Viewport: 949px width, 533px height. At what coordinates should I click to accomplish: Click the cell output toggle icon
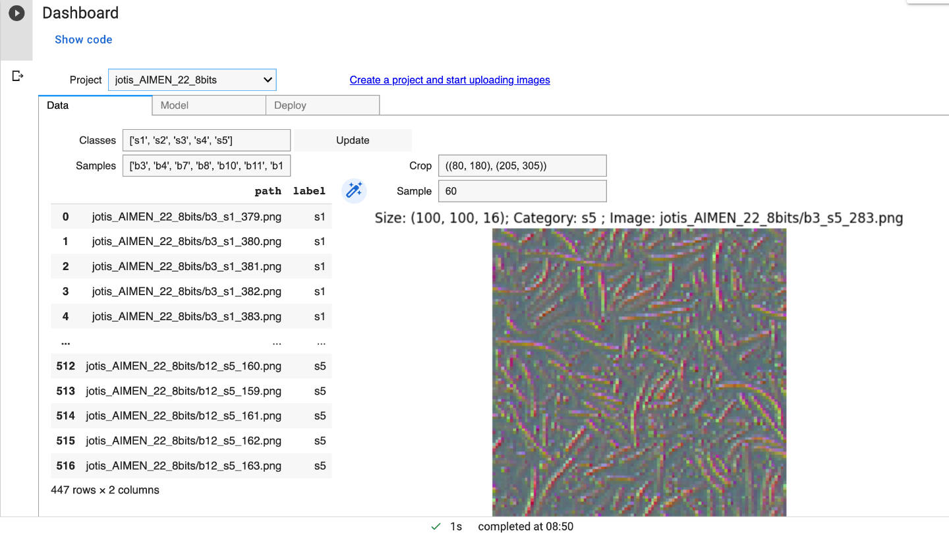(x=18, y=76)
